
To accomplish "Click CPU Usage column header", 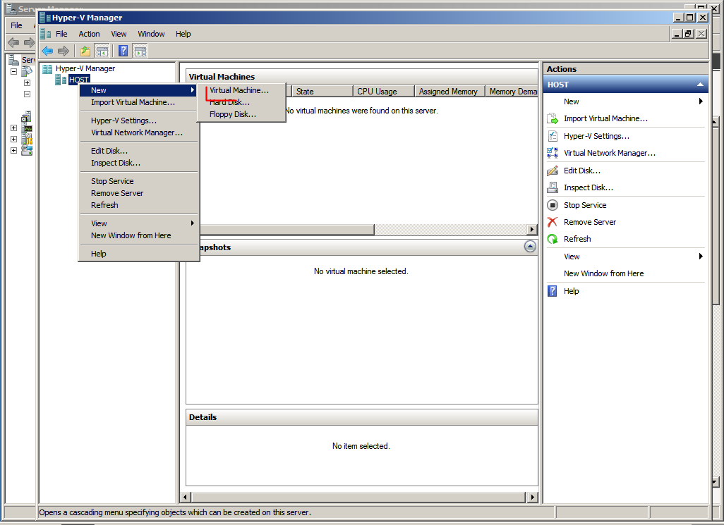I will click(x=384, y=92).
